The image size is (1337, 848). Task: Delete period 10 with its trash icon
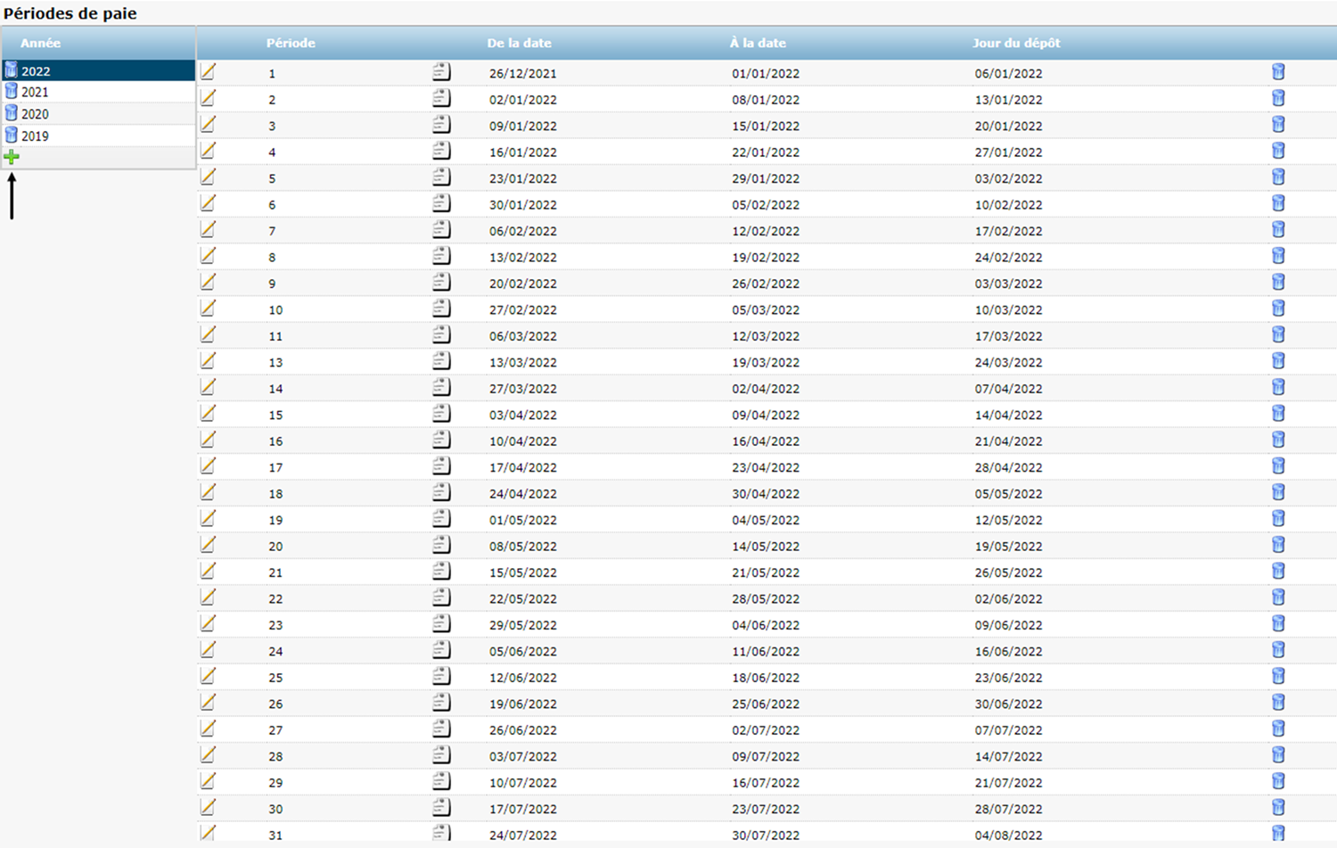point(1278,309)
